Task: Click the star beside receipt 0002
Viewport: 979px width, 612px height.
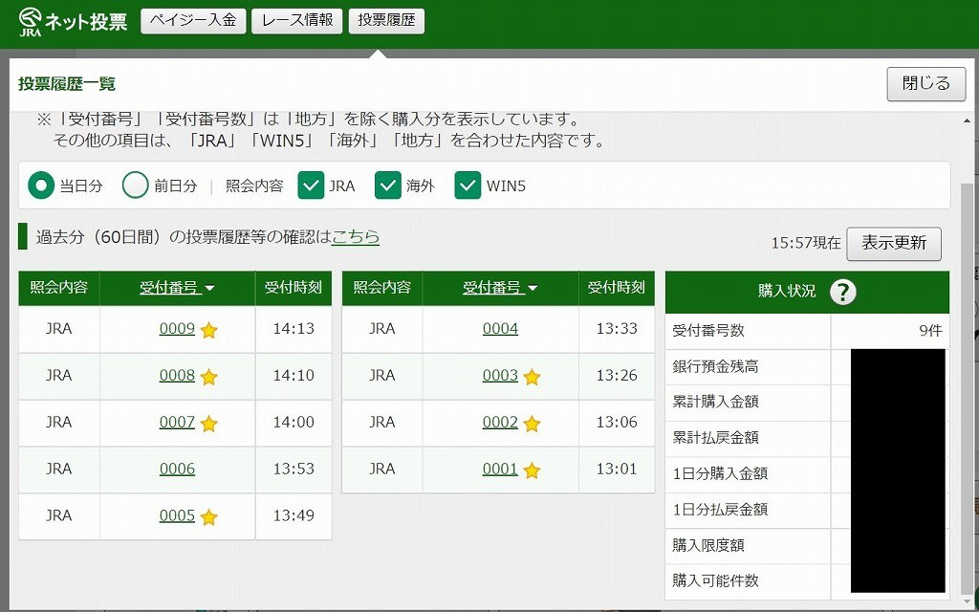Action: [532, 424]
